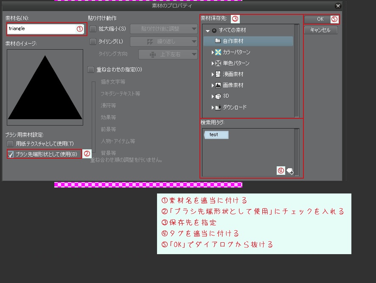Click the 3D cube folder icon
Image resolution: width=376 pixels, height=283 pixels.
click(218, 96)
